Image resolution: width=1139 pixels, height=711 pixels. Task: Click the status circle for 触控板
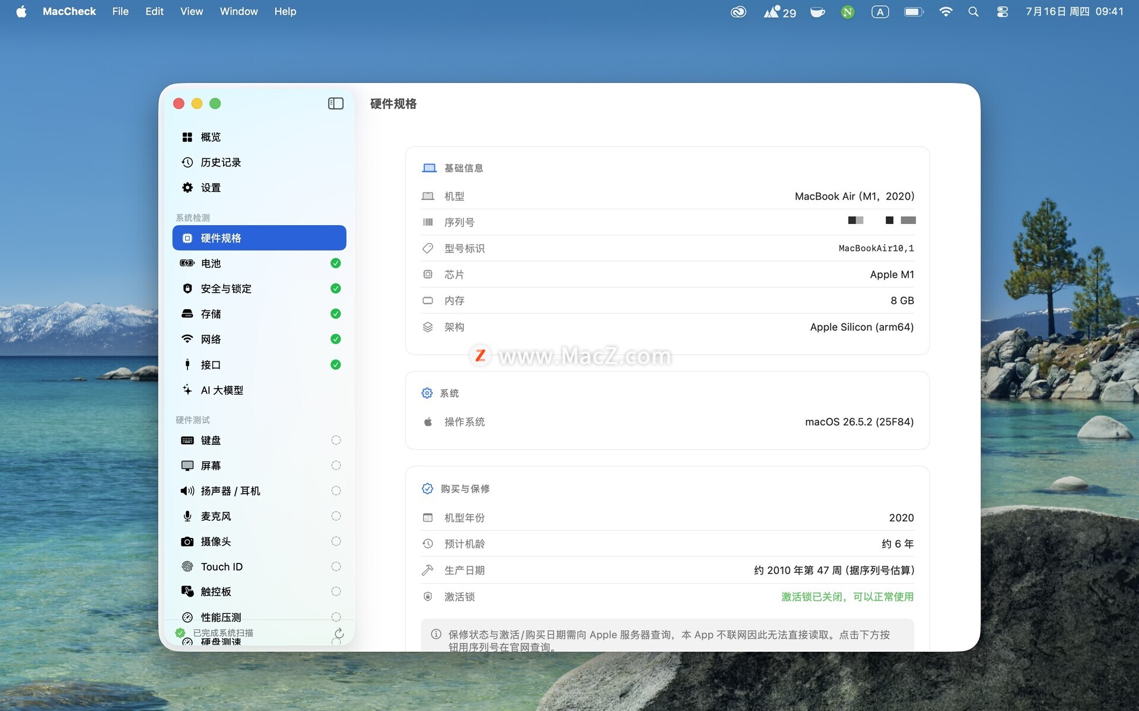click(x=336, y=592)
